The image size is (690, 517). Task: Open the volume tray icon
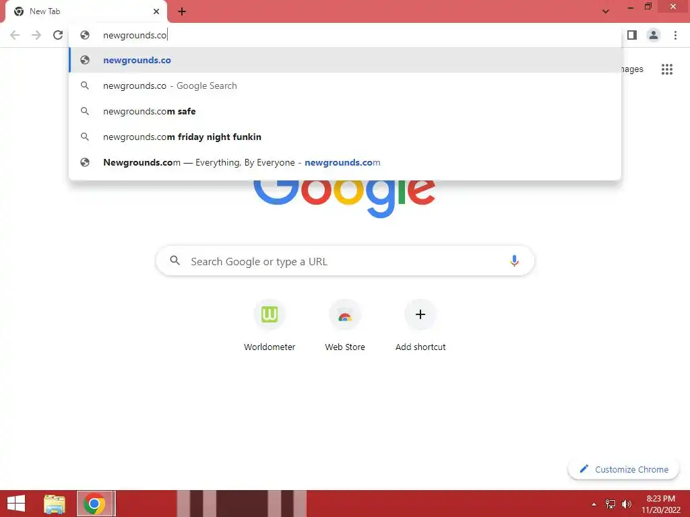pos(626,504)
